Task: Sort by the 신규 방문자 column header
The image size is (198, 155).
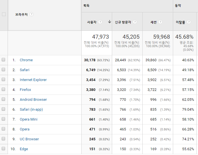Action: (x=123, y=22)
